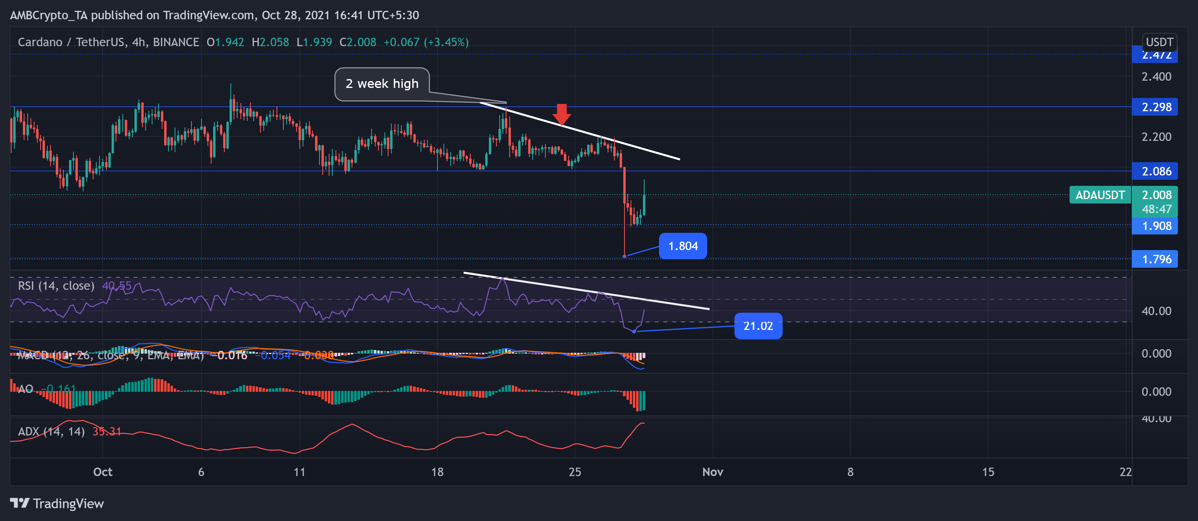
Task: Click the change value +0.067 (+3.45%)
Action: (426, 42)
